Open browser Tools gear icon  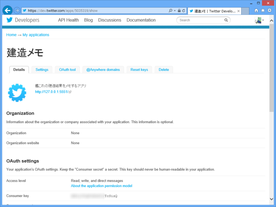[270, 11]
